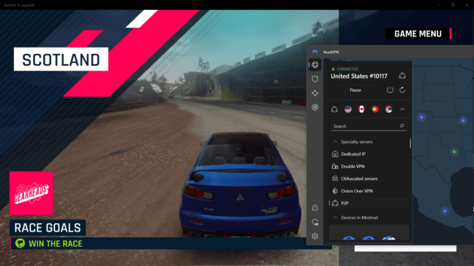The height and width of the screenshot is (266, 474).
Task: Open the help question-mark icon in NordVPN
Action: pyautogui.click(x=315, y=208)
